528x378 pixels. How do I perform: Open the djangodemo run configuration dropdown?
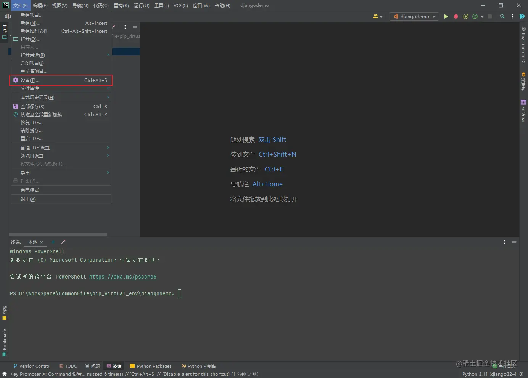click(414, 16)
